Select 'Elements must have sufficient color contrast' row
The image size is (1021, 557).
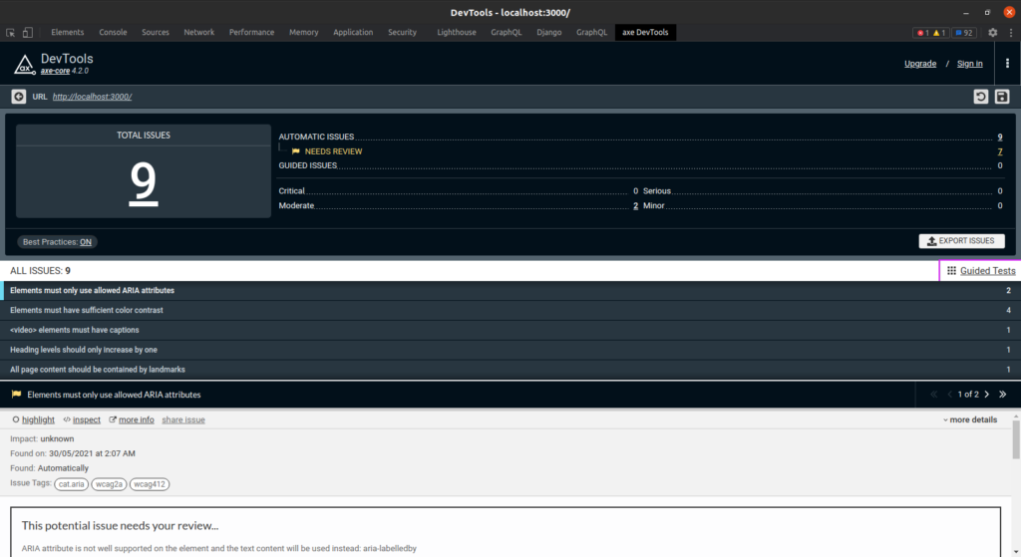pyautogui.click(x=510, y=310)
